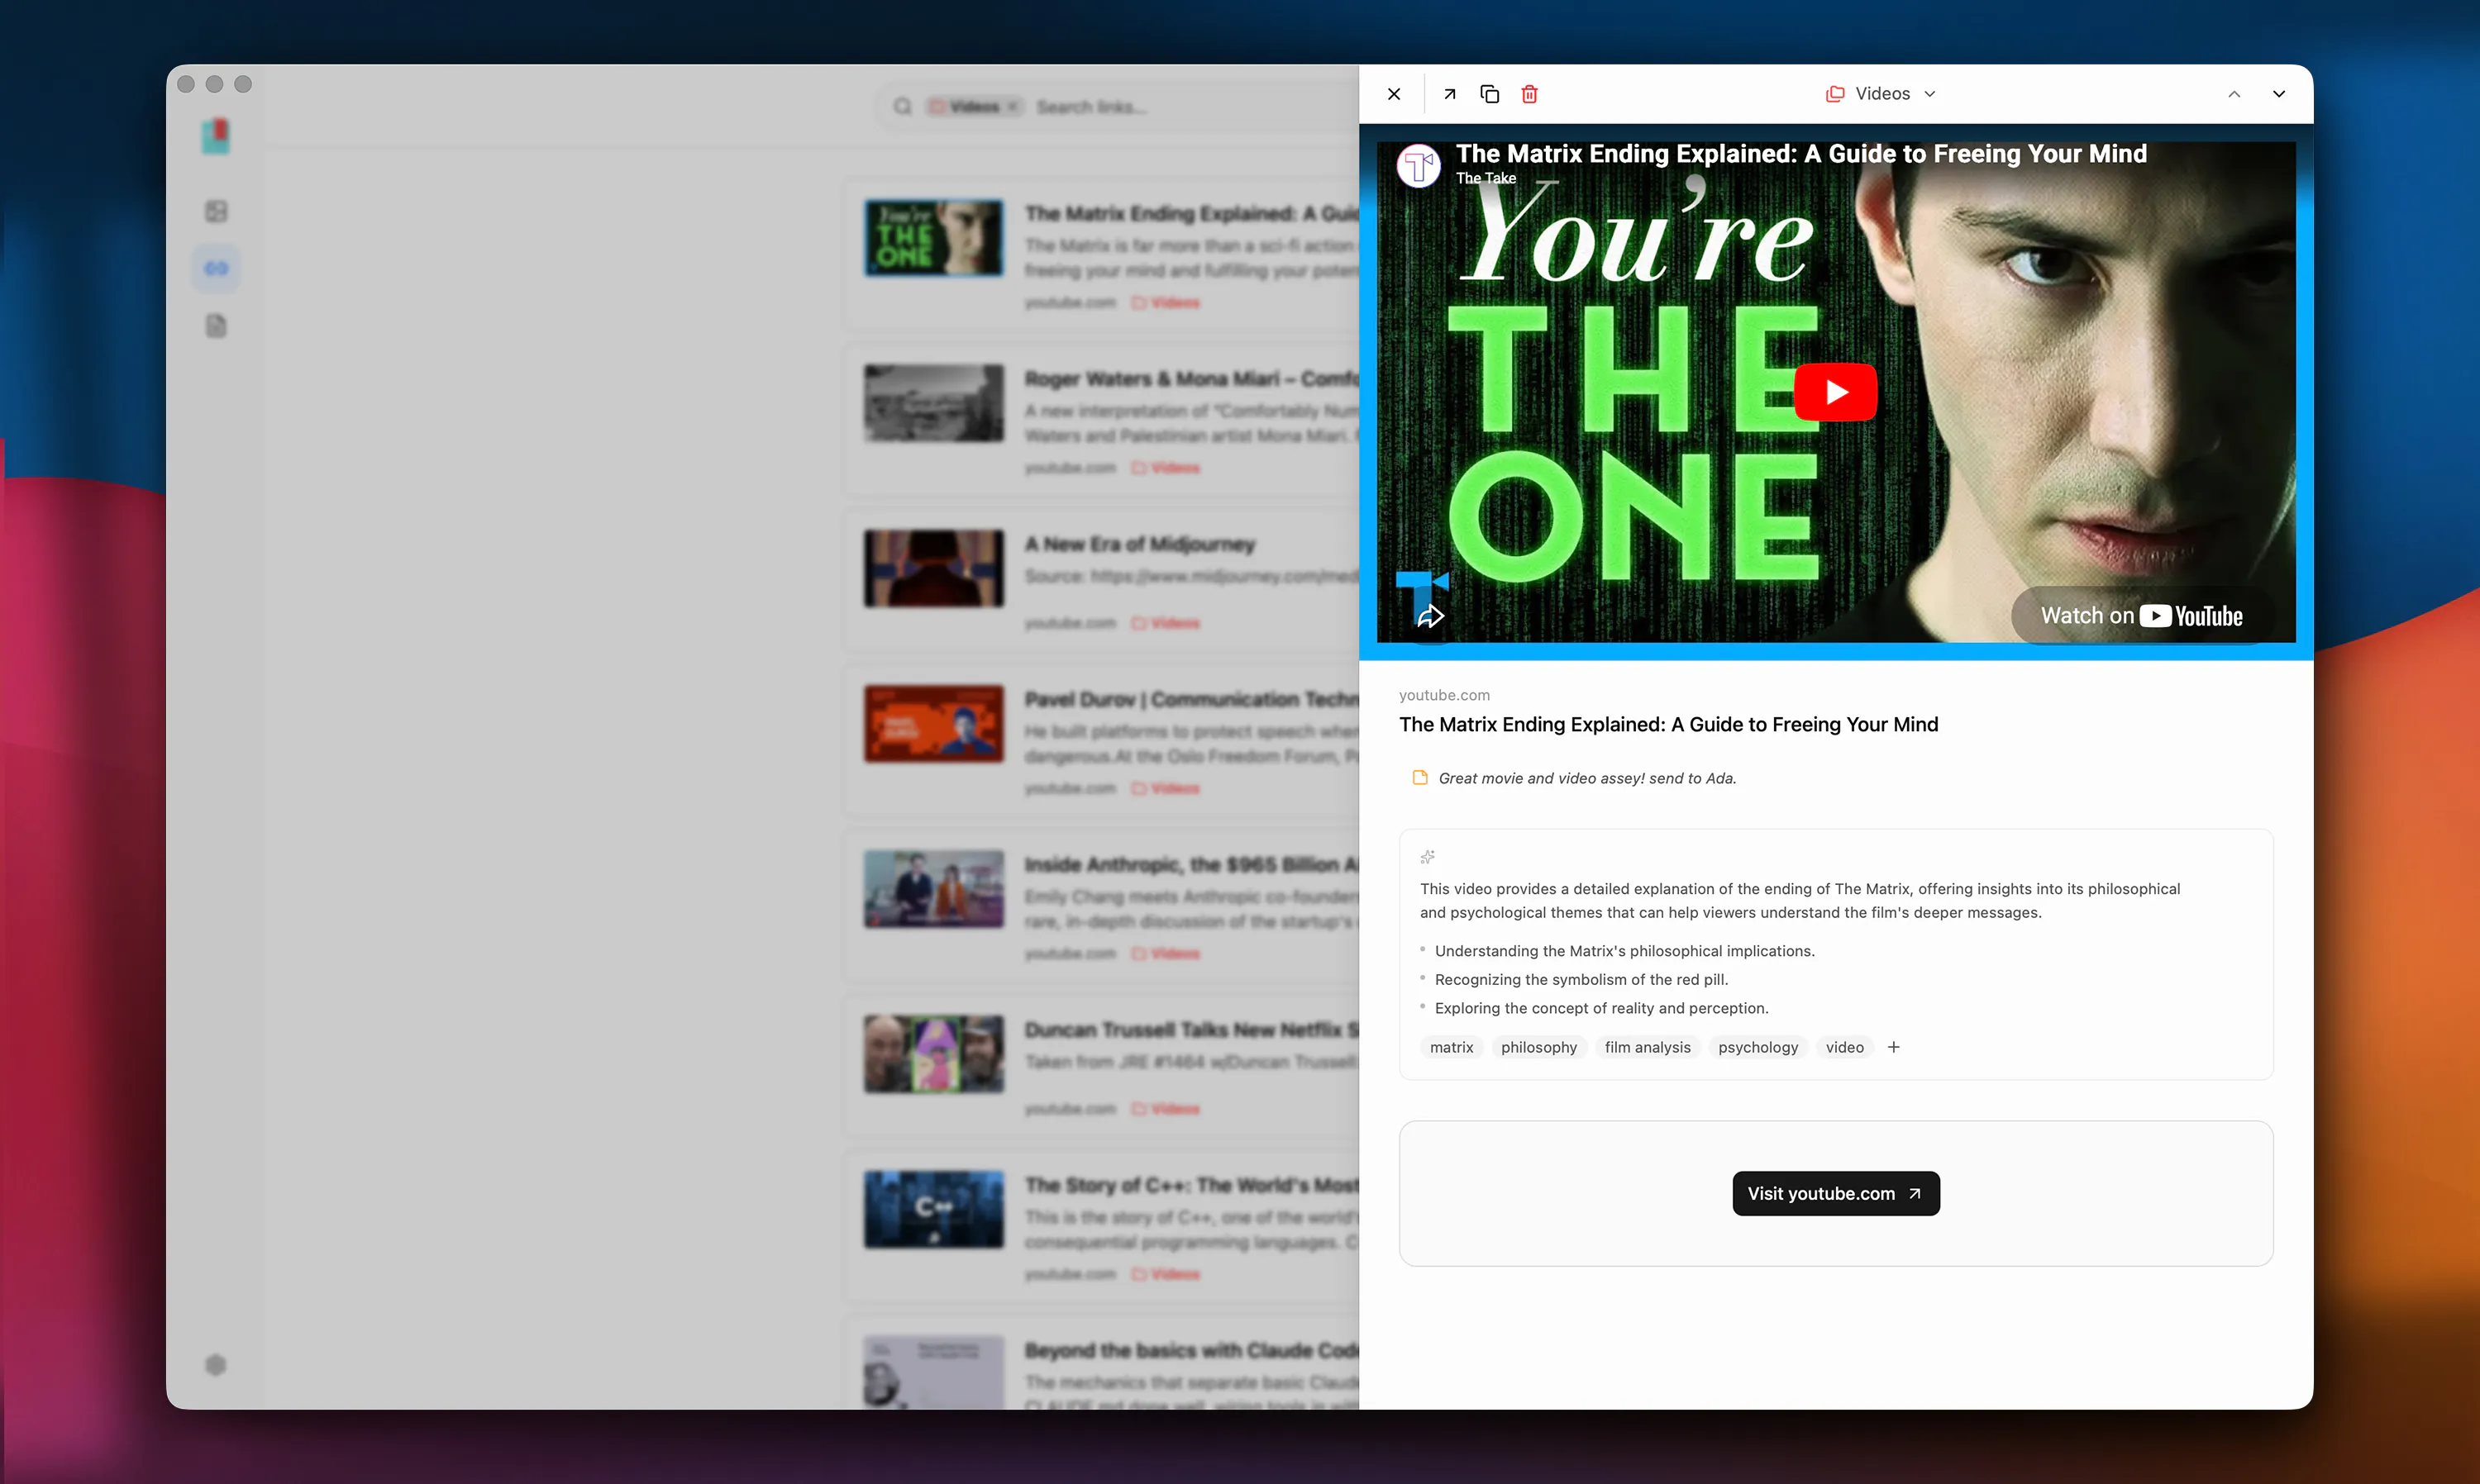Edit the note "Great movie and video assey!"
2480x1484 pixels.
tap(1586, 778)
